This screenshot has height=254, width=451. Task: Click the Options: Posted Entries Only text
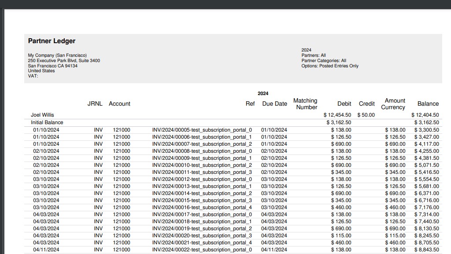click(x=330, y=66)
